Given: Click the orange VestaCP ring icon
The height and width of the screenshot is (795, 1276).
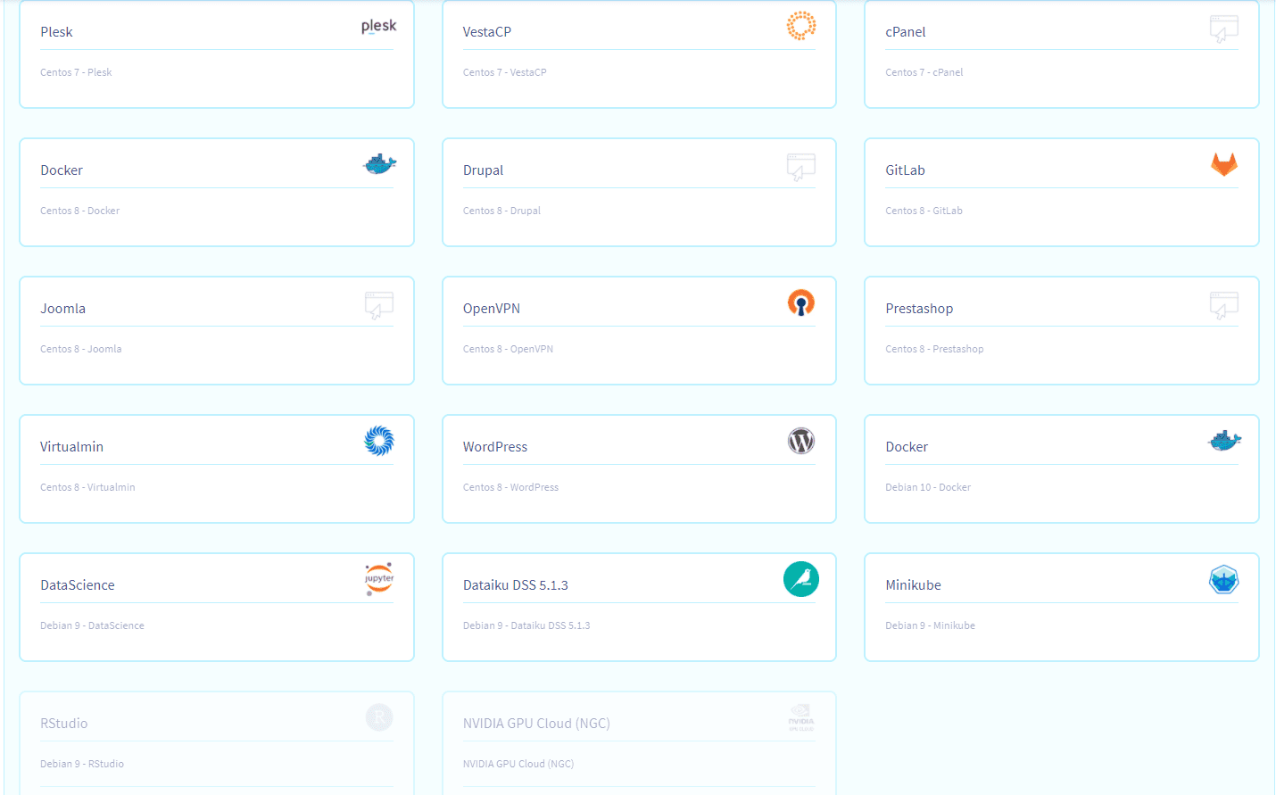Looking at the screenshot, I should coord(800,26).
